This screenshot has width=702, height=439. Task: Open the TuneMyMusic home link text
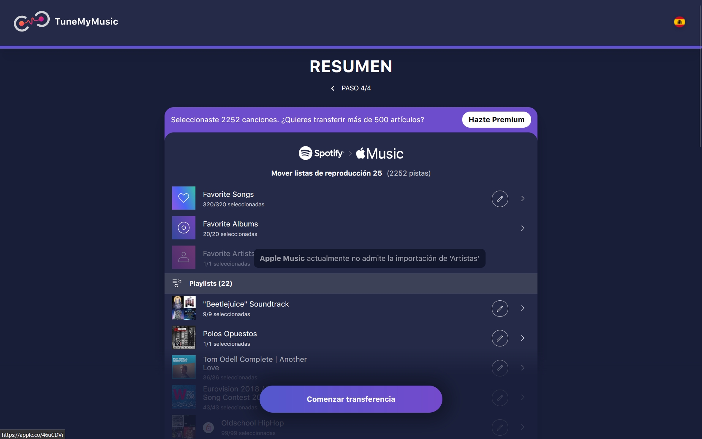(86, 22)
